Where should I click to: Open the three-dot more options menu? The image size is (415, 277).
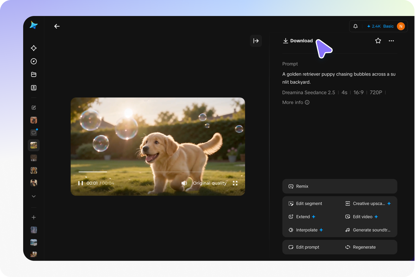coord(391,41)
